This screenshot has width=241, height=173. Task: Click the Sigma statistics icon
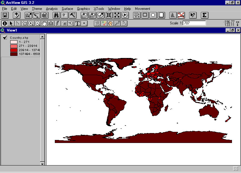tap(204, 15)
